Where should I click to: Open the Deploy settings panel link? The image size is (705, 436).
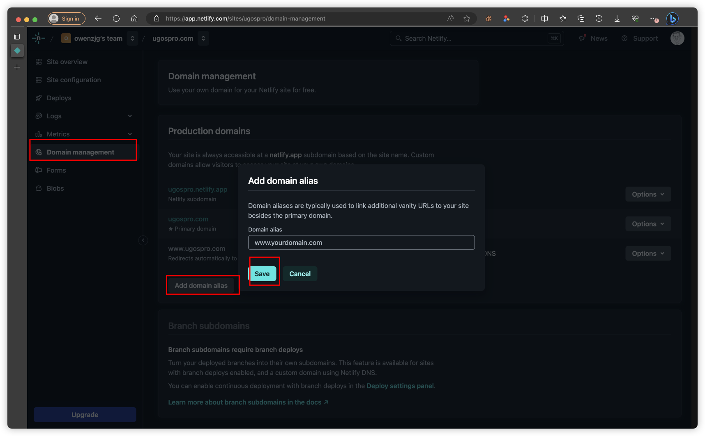tap(400, 386)
